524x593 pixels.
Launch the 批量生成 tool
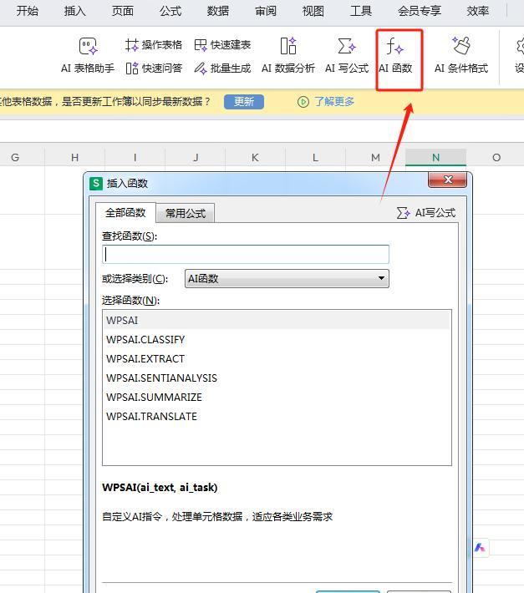pyautogui.click(x=222, y=68)
